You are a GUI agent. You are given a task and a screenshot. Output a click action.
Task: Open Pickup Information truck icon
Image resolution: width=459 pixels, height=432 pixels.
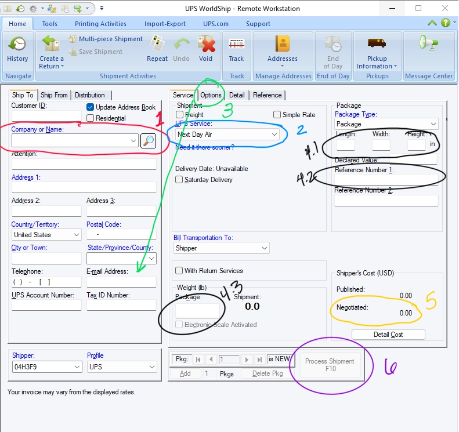(x=377, y=43)
